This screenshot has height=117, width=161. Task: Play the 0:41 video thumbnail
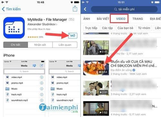[x=96, y=48]
